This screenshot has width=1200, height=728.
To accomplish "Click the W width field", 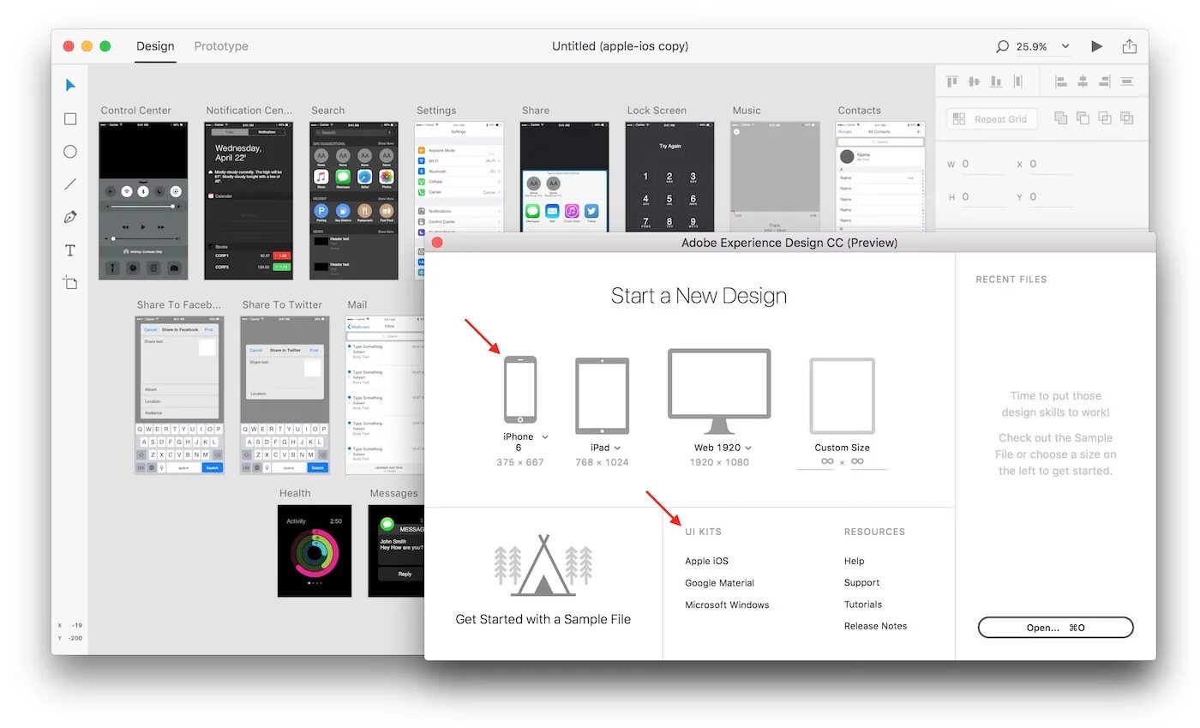I will (983, 165).
